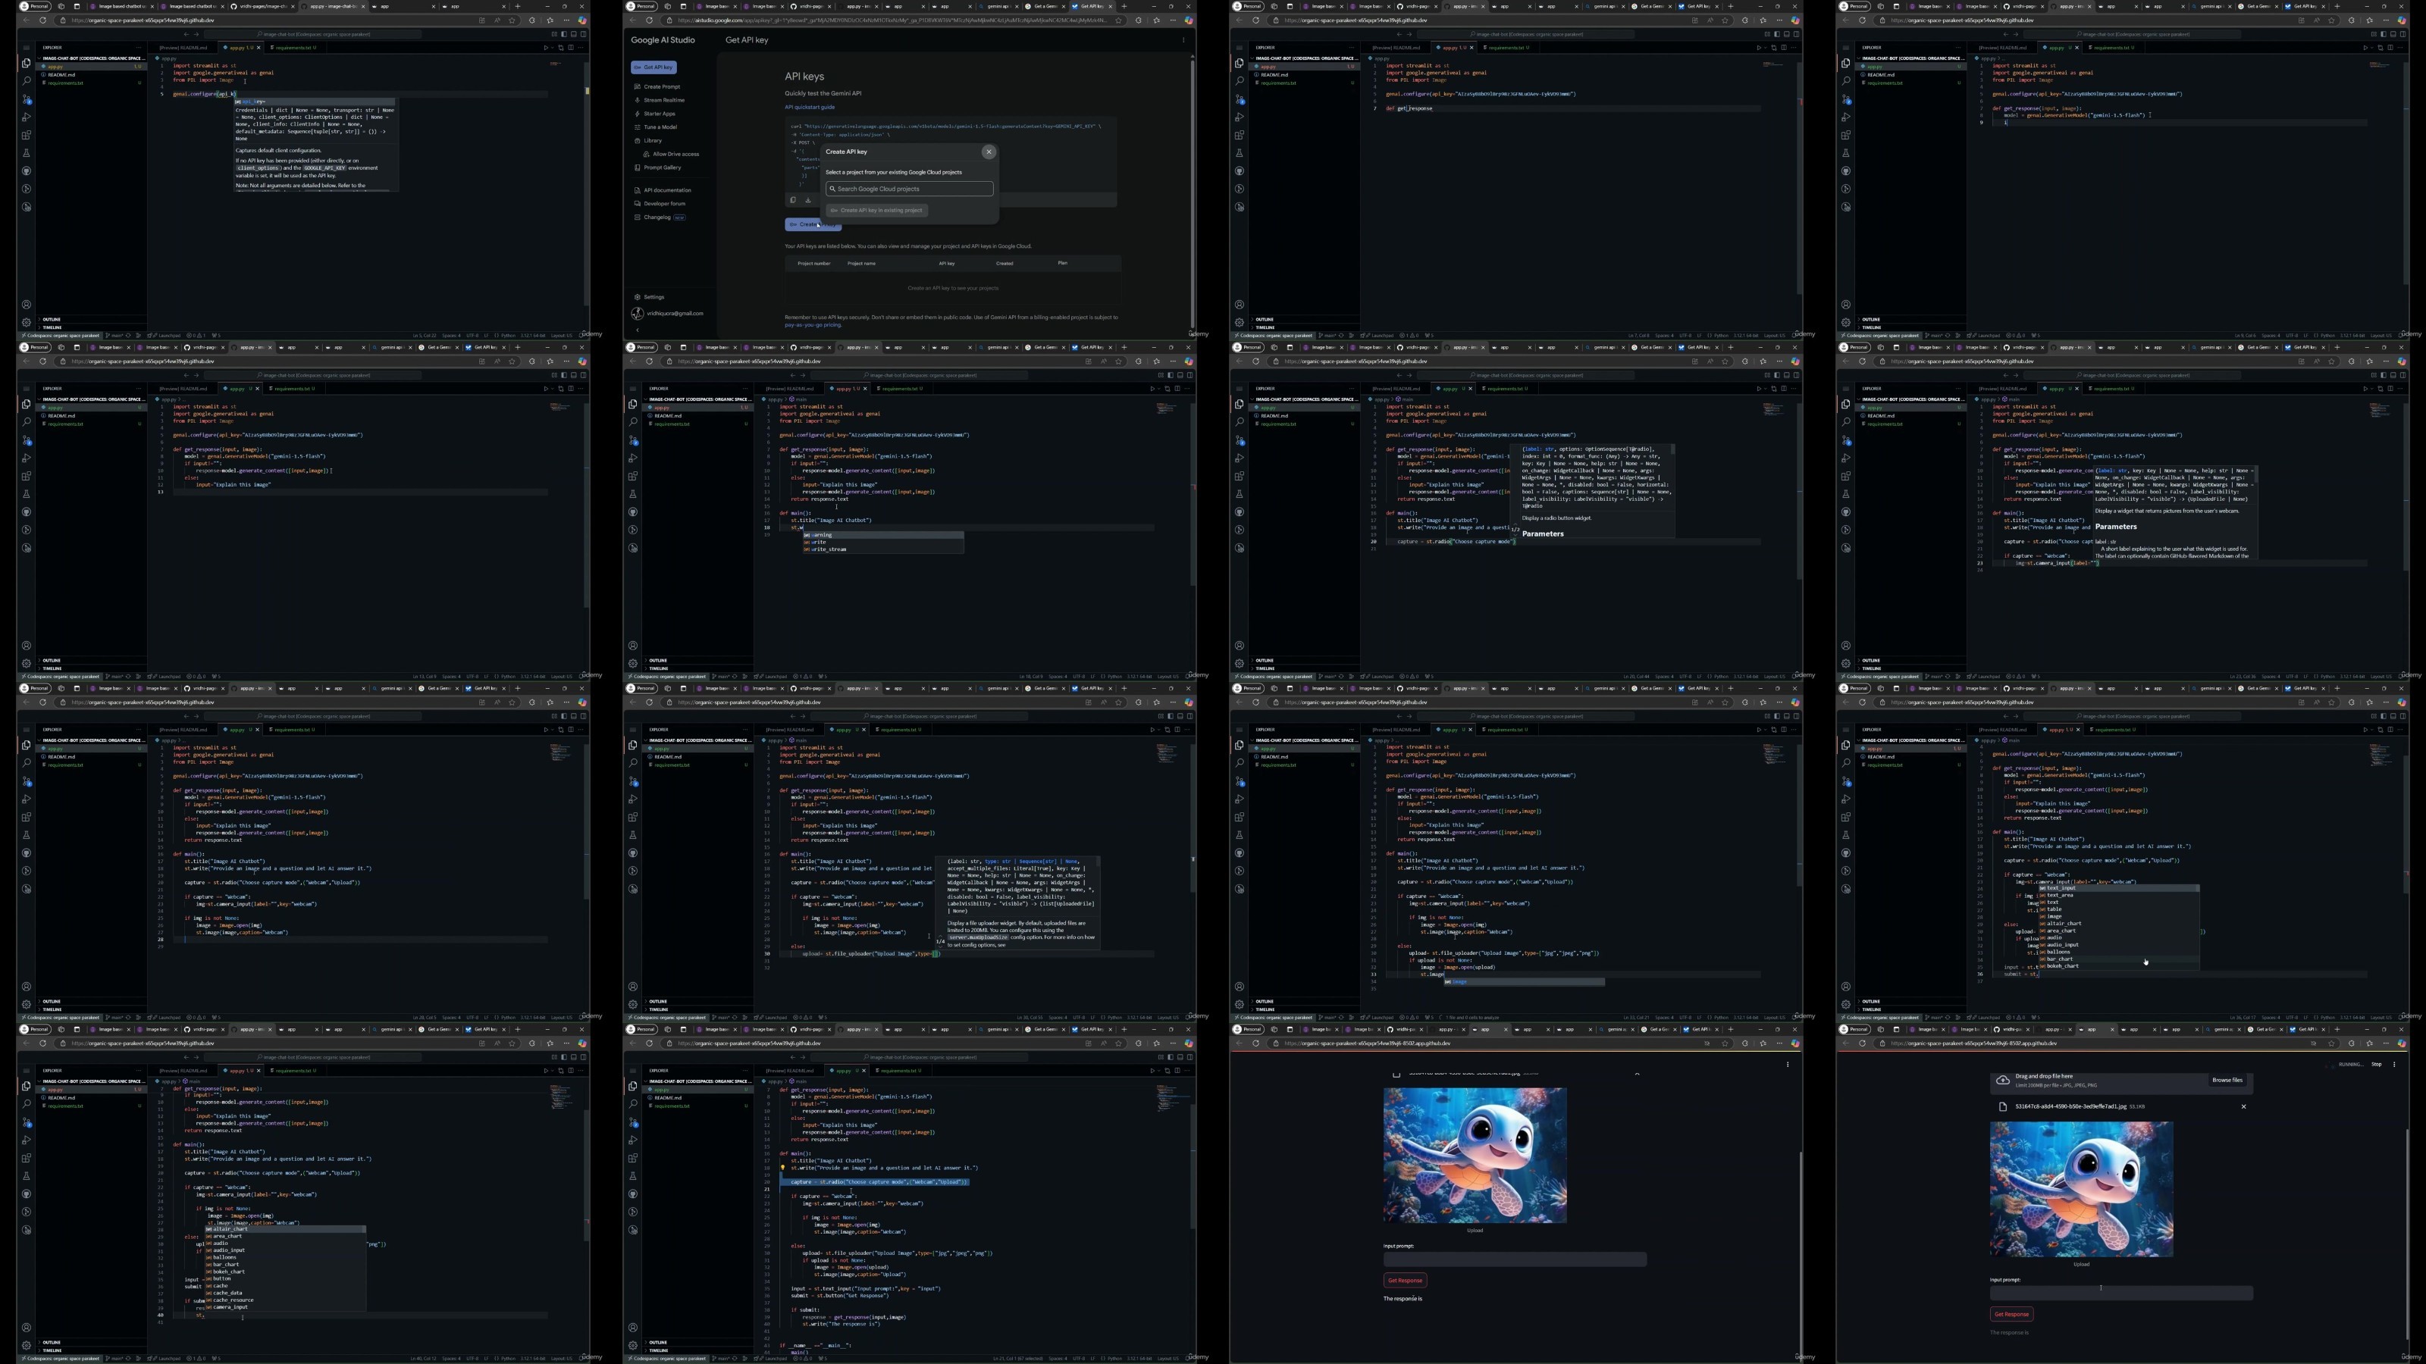This screenshot has width=2426, height=1364.
Task: Open Explorer icon in api_key tooltip VS Code frame
Action: (x=27, y=63)
